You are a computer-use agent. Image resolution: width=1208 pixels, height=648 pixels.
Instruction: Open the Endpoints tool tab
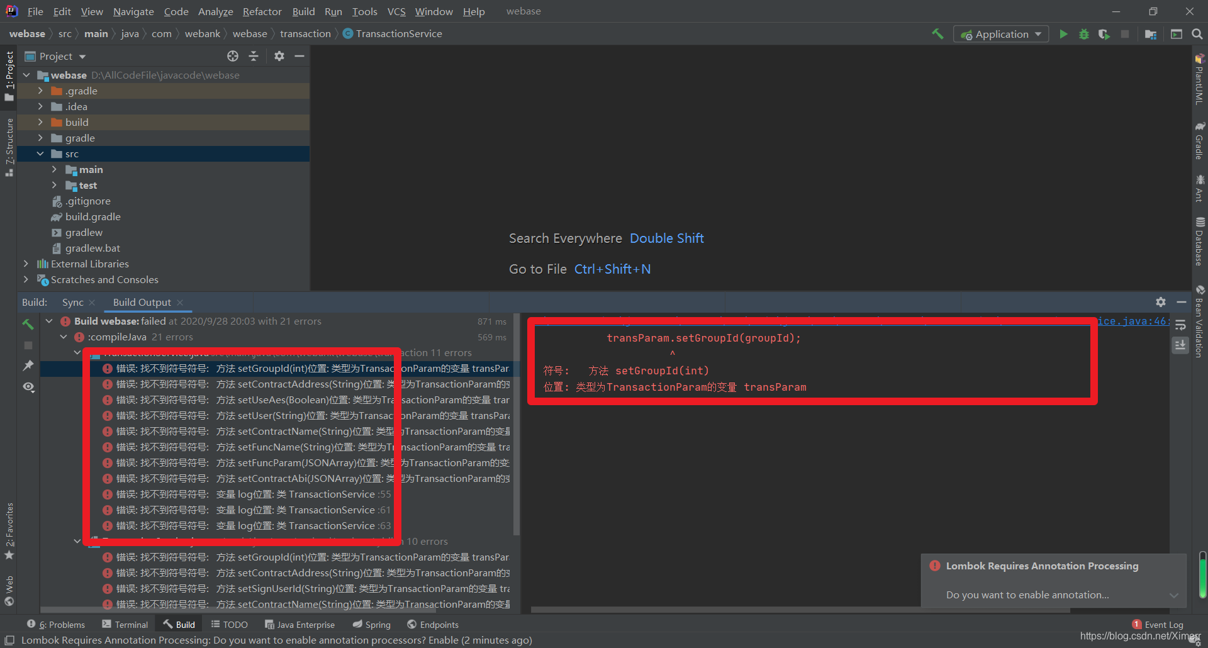coord(433,625)
